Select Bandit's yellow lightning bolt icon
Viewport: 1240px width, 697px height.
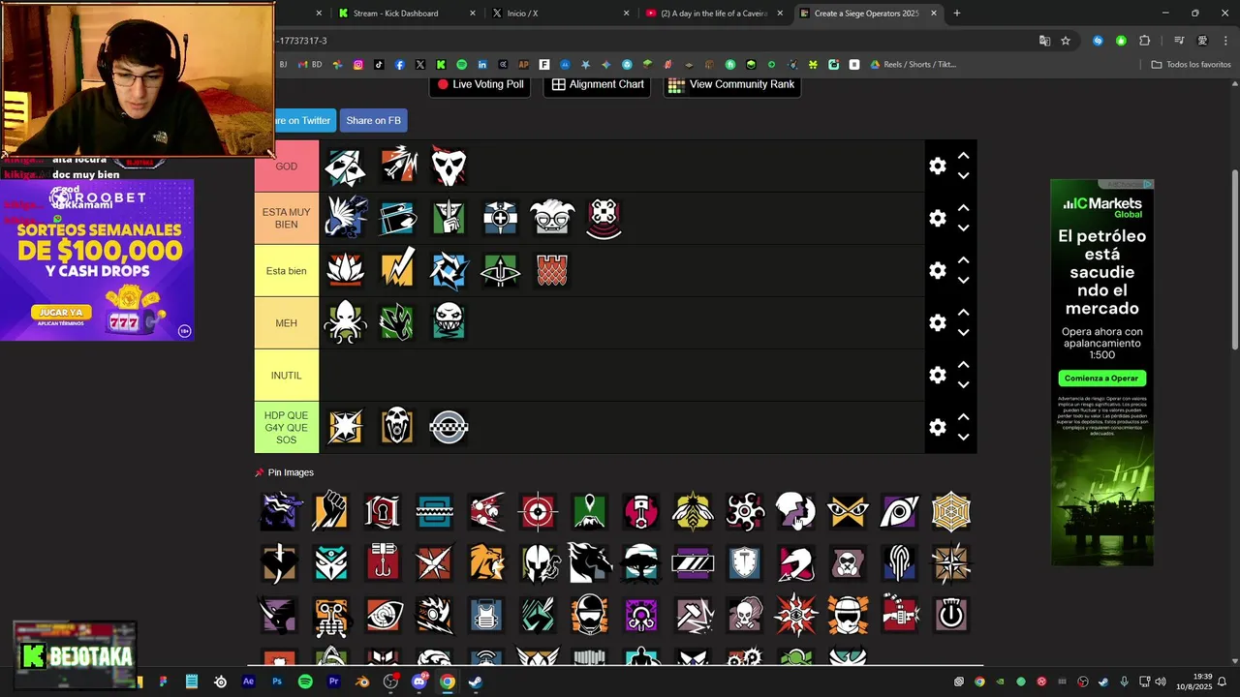pyautogui.click(x=397, y=270)
